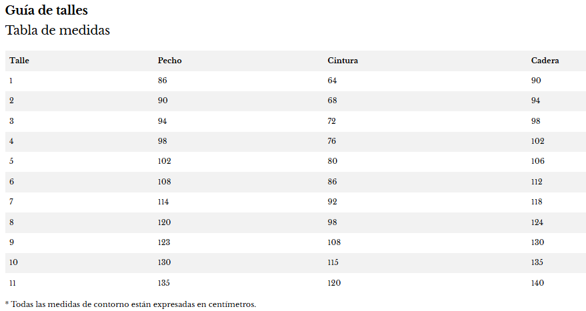
Task: Click Cintura value 108 in Talle 9 row
Action: [334, 242]
